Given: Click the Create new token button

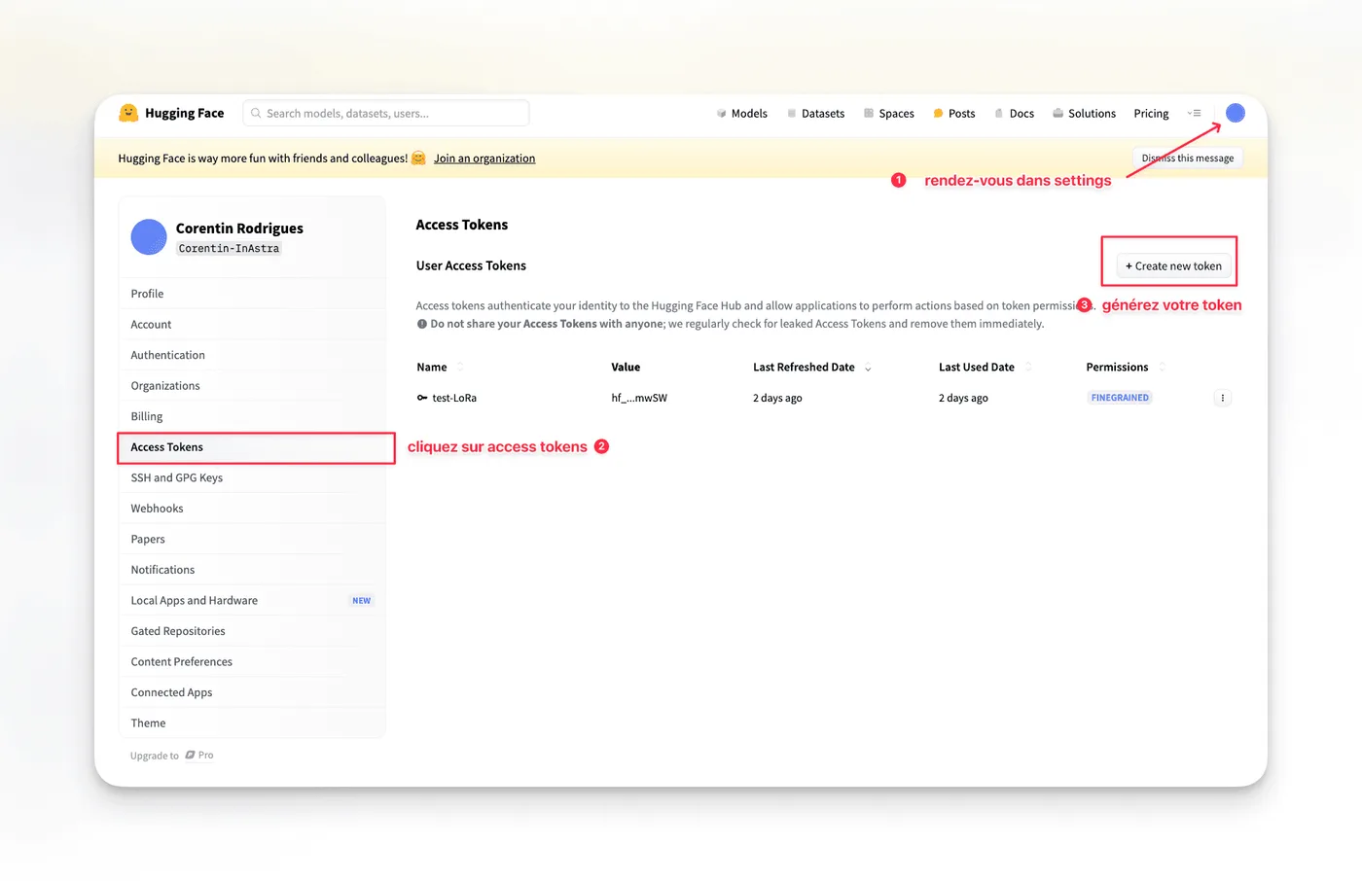Looking at the screenshot, I should [1173, 265].
